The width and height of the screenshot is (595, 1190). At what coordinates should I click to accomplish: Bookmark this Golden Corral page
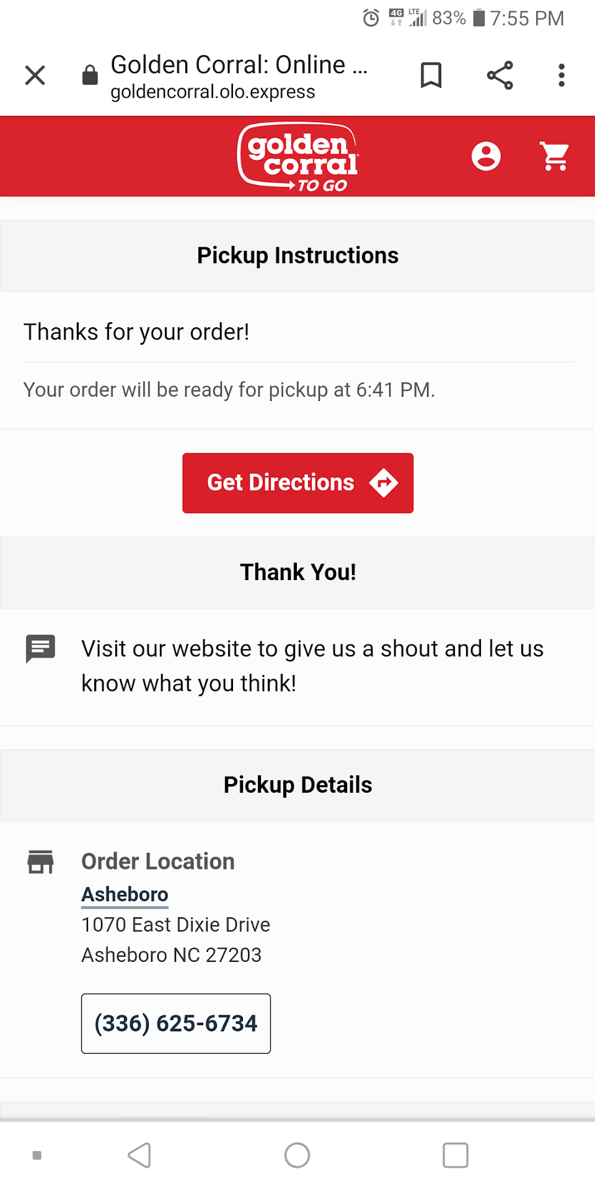pyautogui.click(x=431, y=76)
